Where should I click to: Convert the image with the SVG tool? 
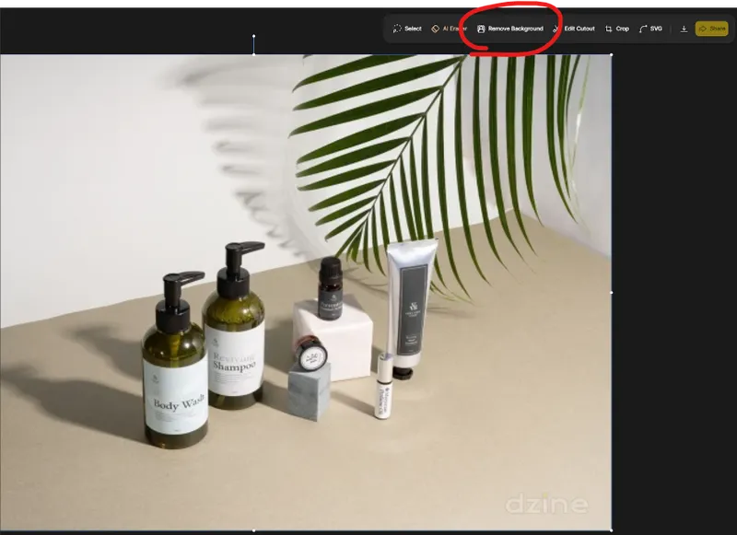[x=650, y=29]
